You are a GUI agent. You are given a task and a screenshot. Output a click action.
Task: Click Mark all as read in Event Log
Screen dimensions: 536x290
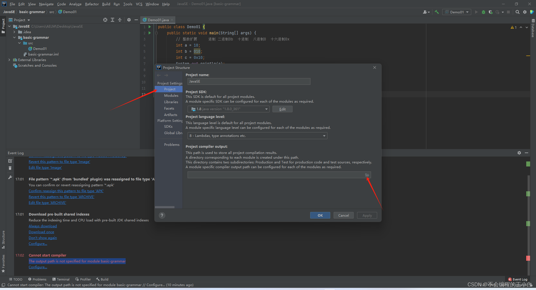[10, 161]
